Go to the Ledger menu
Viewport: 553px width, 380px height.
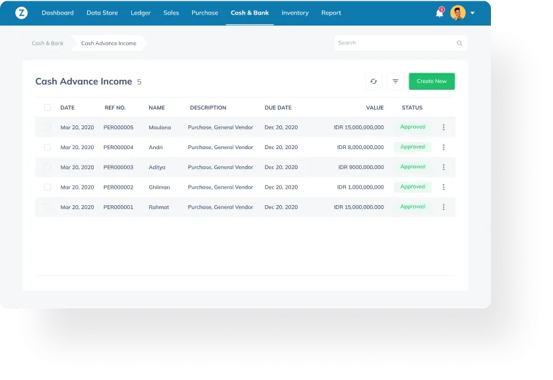coord(141,13)
